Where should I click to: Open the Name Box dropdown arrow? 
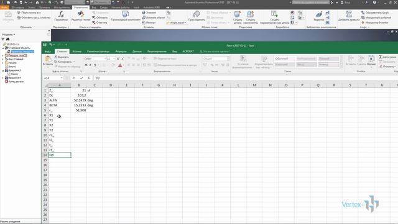(x=62, y=78)
